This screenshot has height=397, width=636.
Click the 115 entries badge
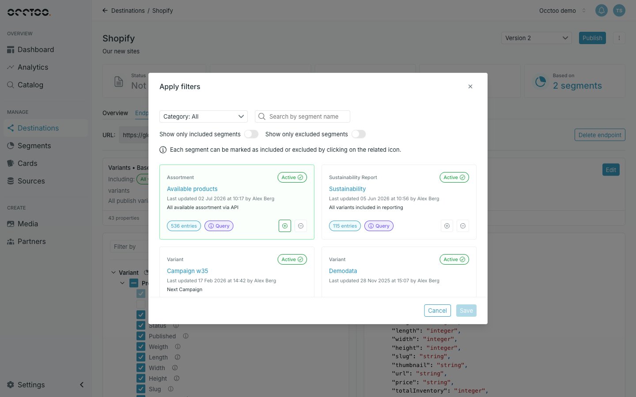[345, 226]
